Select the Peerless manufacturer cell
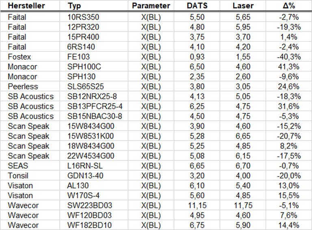Viewport: 312px width, 230px height. click(x=23, y=87)
